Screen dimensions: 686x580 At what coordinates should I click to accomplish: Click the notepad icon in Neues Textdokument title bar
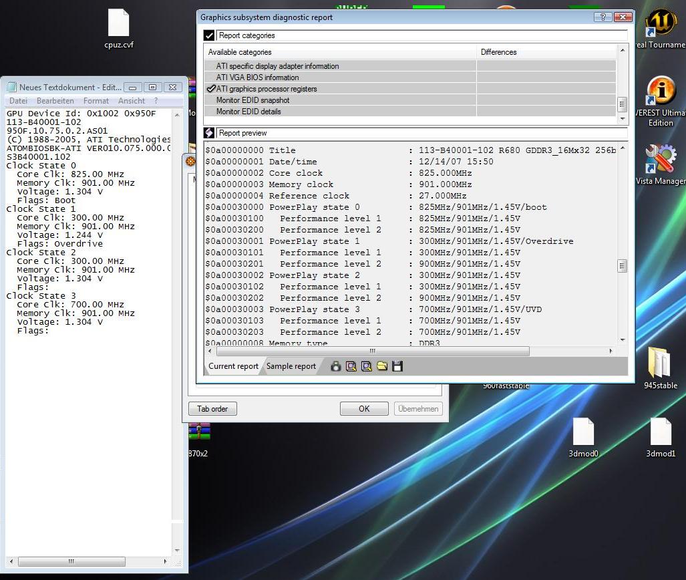(12, 87)
